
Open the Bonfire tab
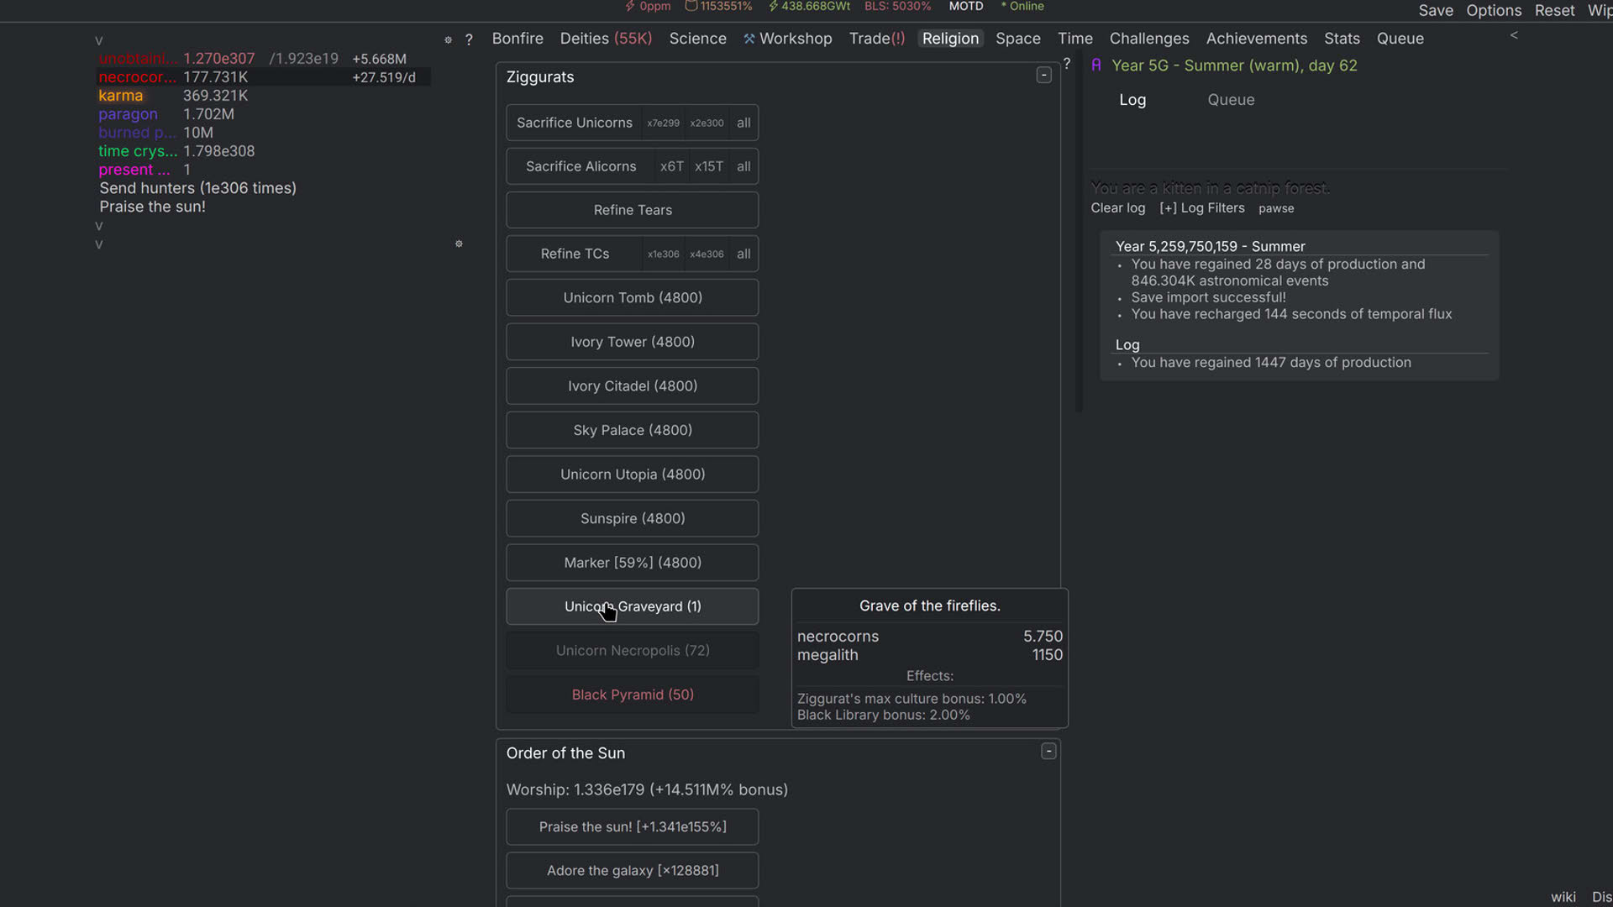point(518,39)
